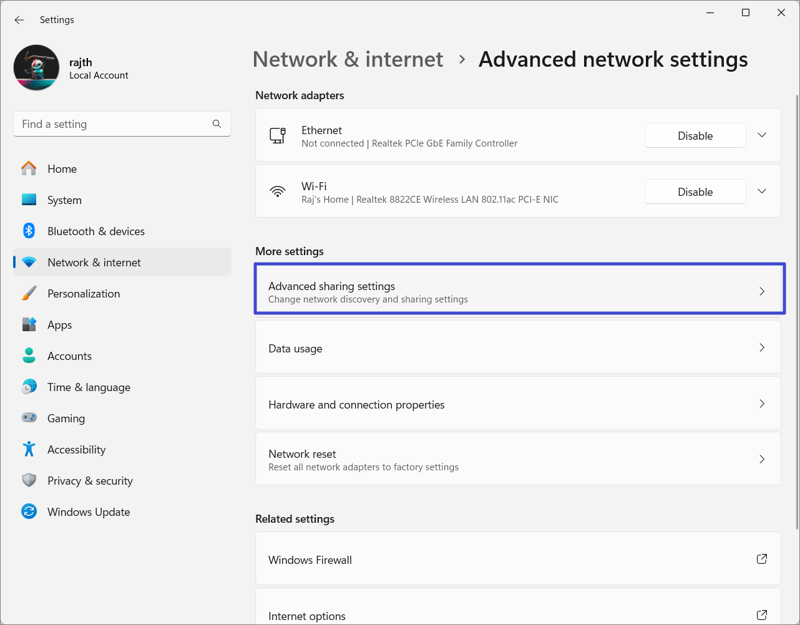Disable the Wi-Fi adapter
The image size is (800, 625).
695,192
